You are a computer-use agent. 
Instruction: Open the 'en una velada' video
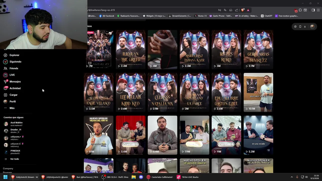(x=258, y=135)
